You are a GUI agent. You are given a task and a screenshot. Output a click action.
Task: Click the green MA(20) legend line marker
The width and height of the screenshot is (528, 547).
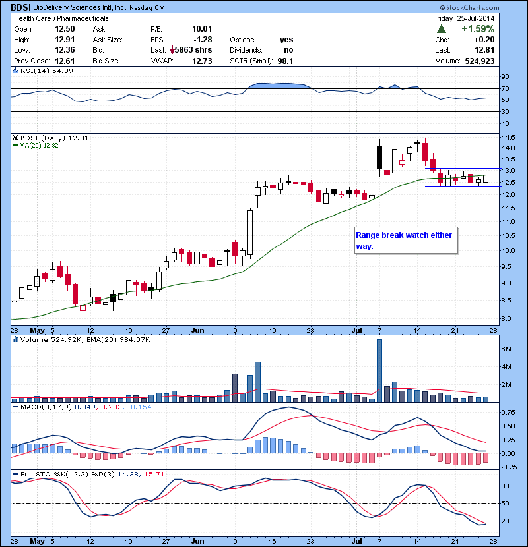click(x=15, y=146)
